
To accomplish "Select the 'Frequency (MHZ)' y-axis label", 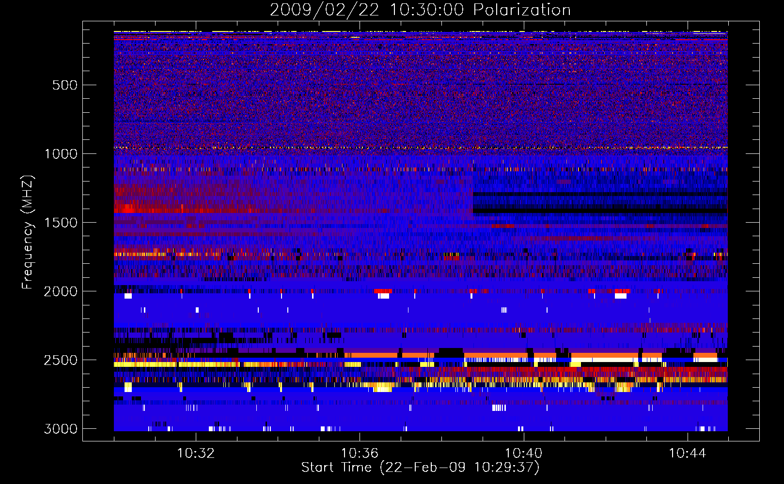I will (28, 233).
